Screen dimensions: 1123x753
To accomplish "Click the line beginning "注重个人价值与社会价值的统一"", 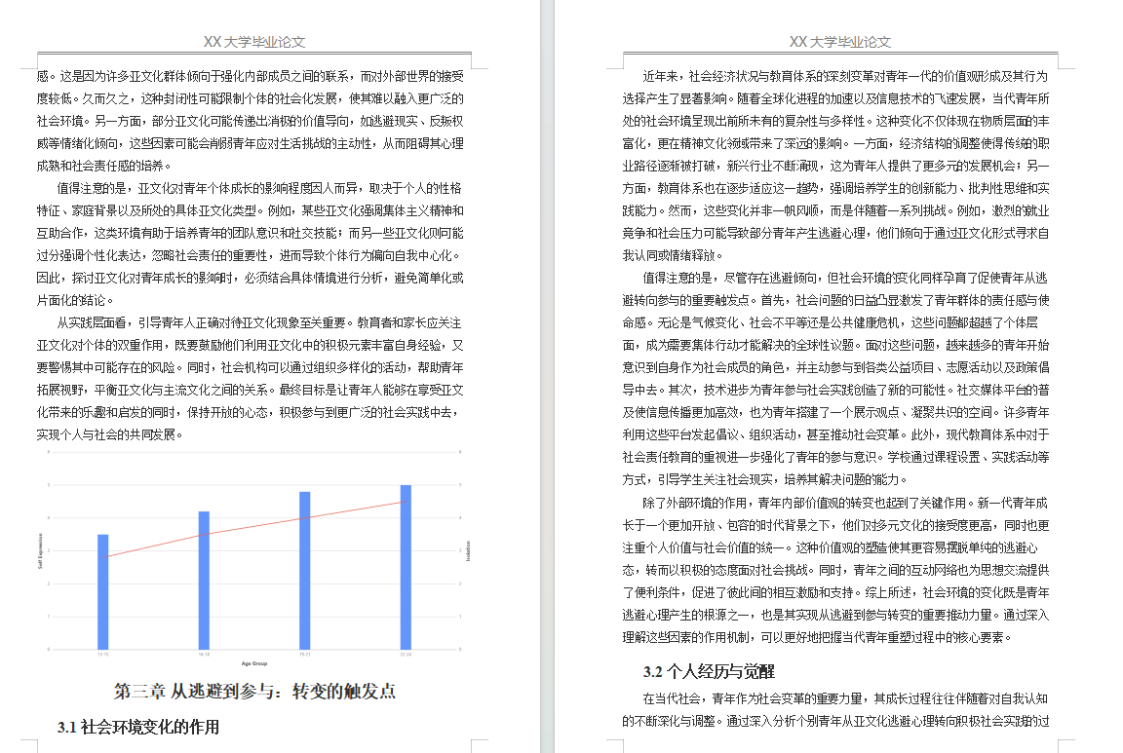I will coord(831,547).
